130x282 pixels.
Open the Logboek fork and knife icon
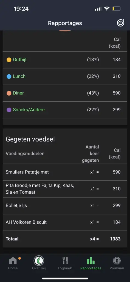click(65, 261)
